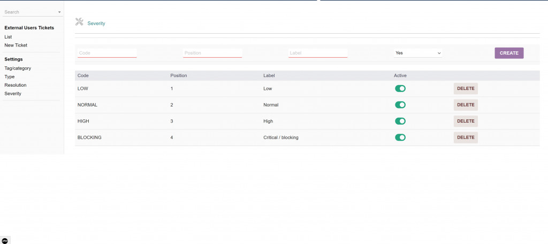The height and width of the screenshot is (244, 548).
Task: Focus the Label input field
Action: pyautogui.click(x=318, y=53)
